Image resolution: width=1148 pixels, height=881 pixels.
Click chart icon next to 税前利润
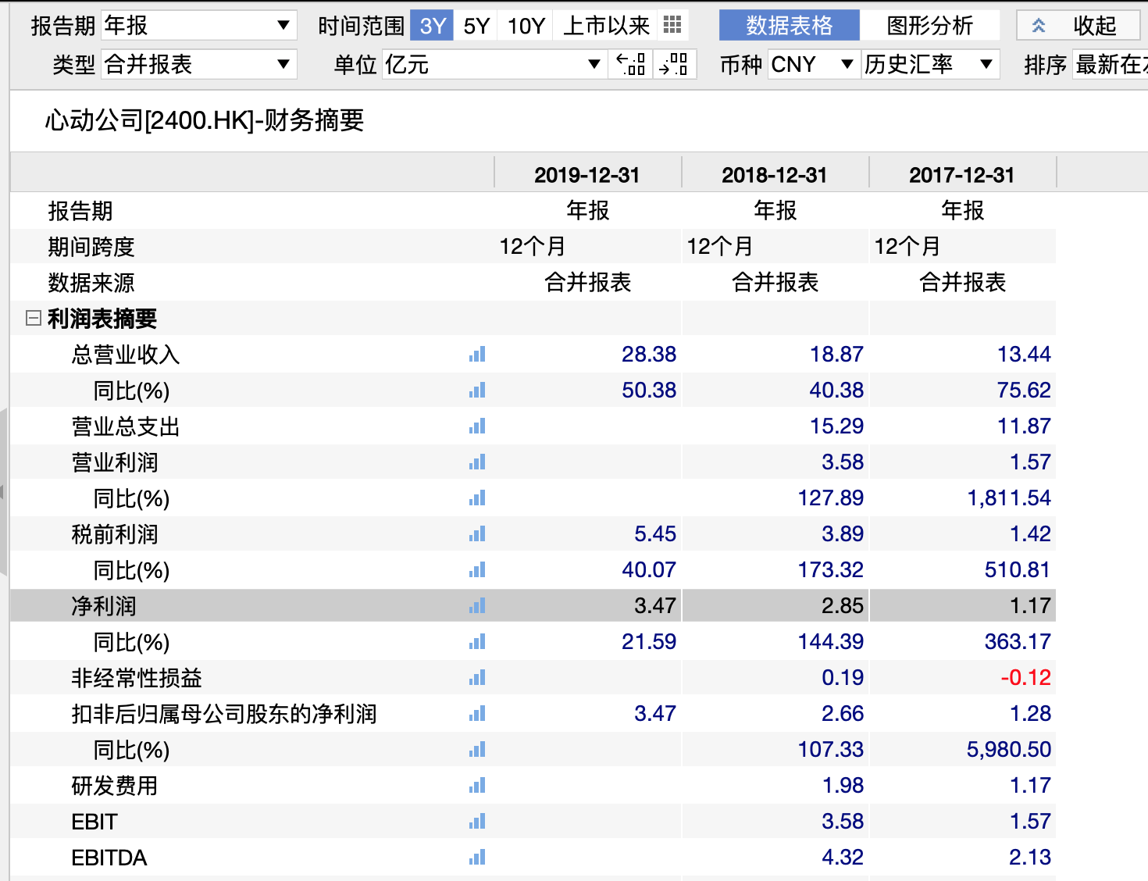[477, 534]
